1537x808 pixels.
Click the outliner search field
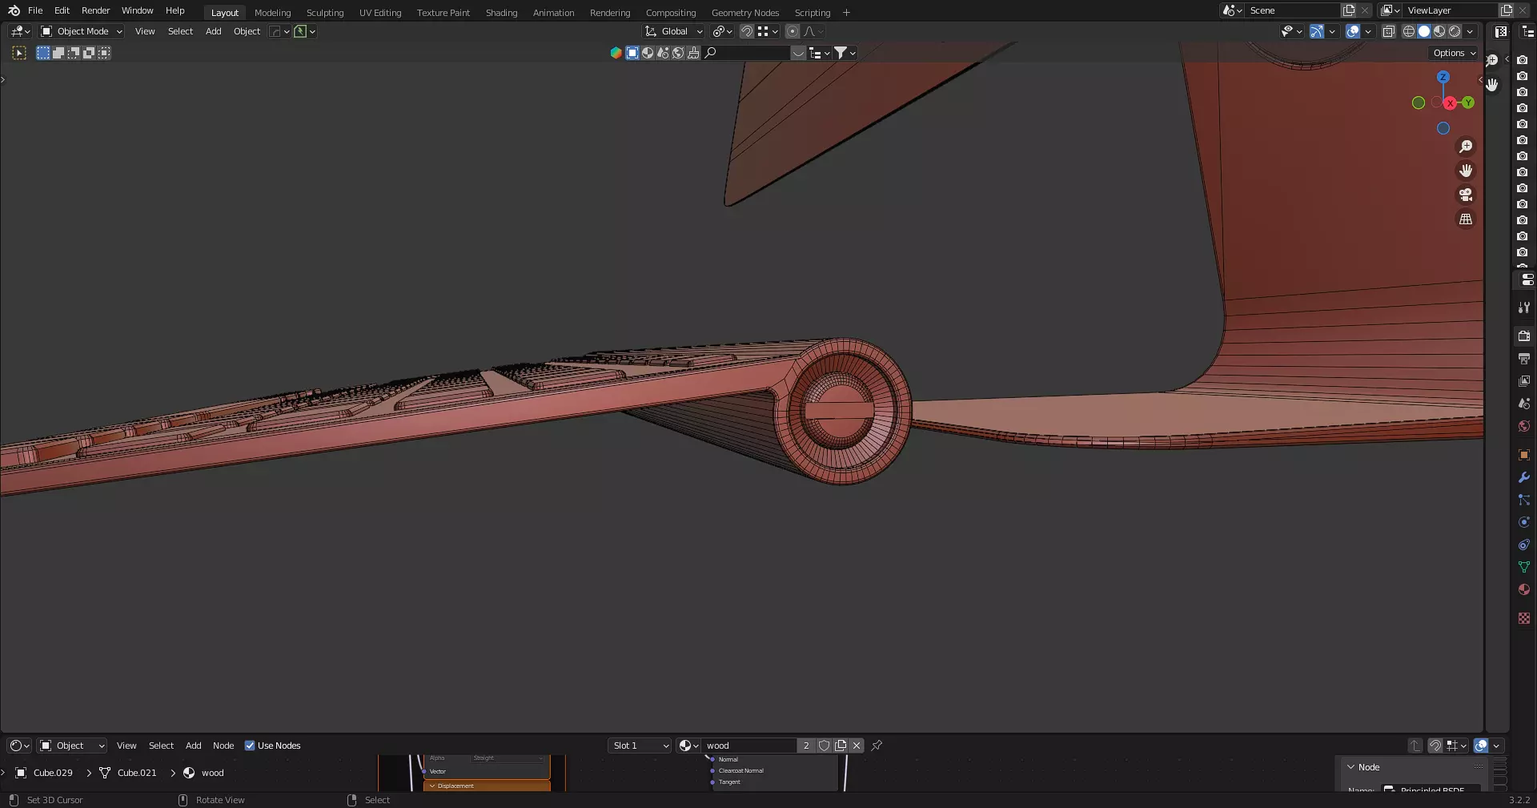point(748,53)
